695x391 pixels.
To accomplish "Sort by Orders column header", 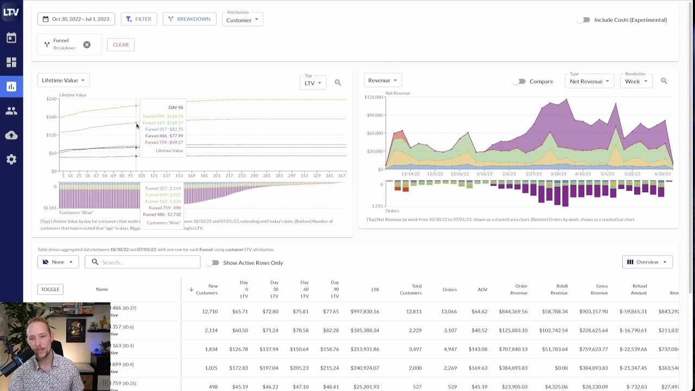I will coord(450,289).
